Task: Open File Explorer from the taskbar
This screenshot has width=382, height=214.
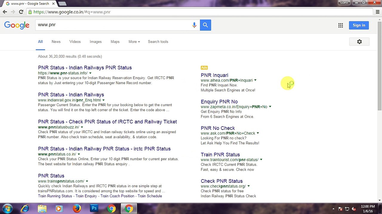Action: tap(42, 209)
